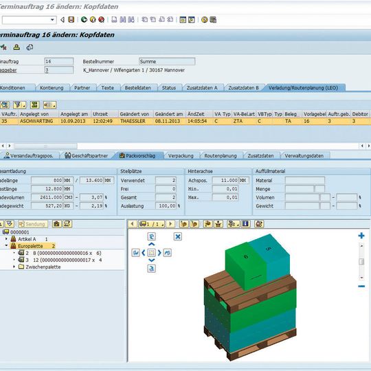Open the Partner header tab

[82, 88]
